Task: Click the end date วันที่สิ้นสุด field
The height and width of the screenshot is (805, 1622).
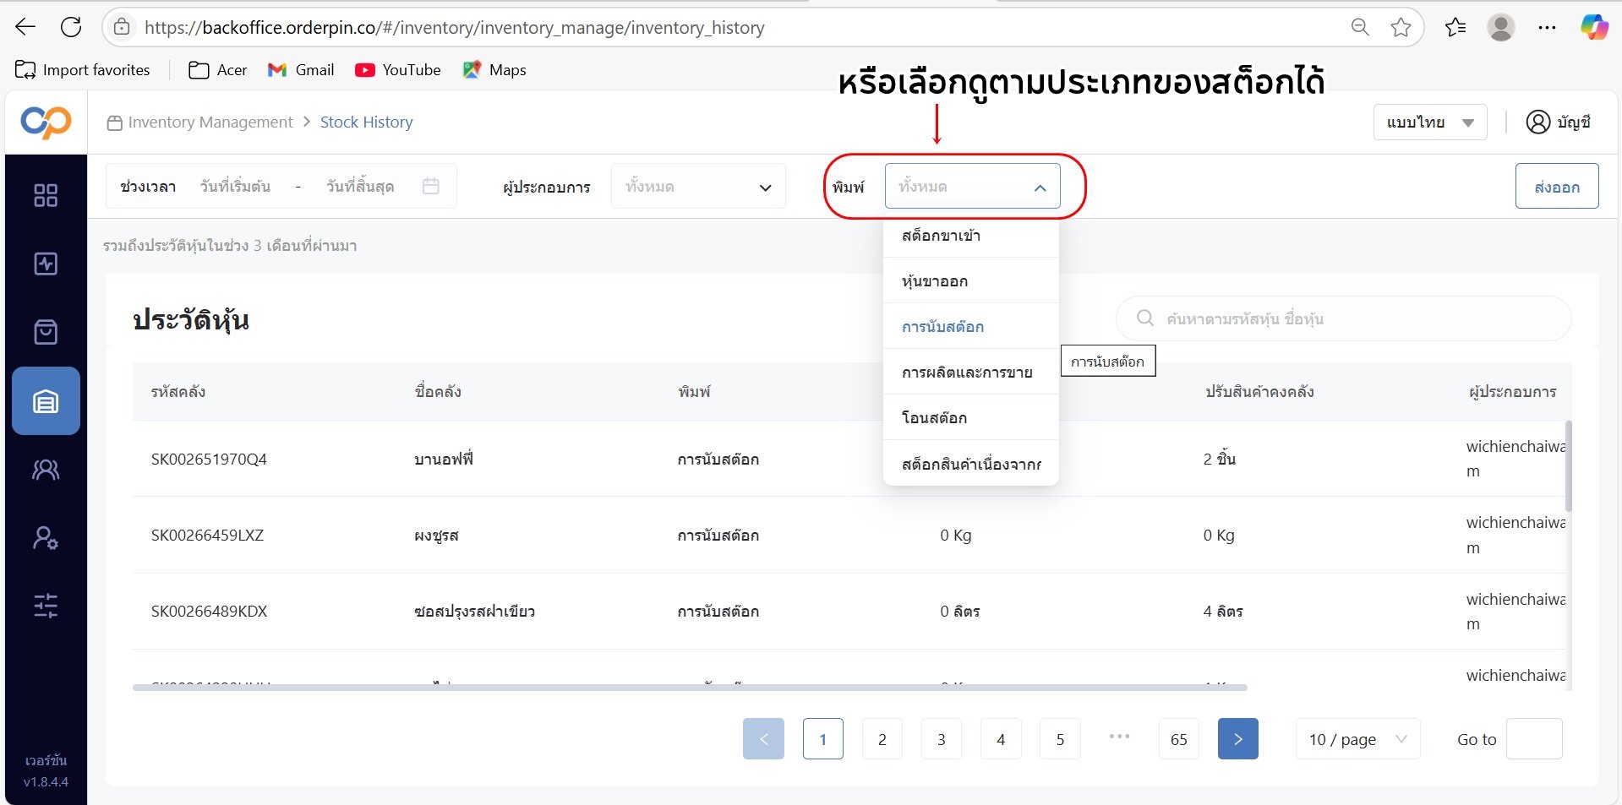Action: [360, 187]
